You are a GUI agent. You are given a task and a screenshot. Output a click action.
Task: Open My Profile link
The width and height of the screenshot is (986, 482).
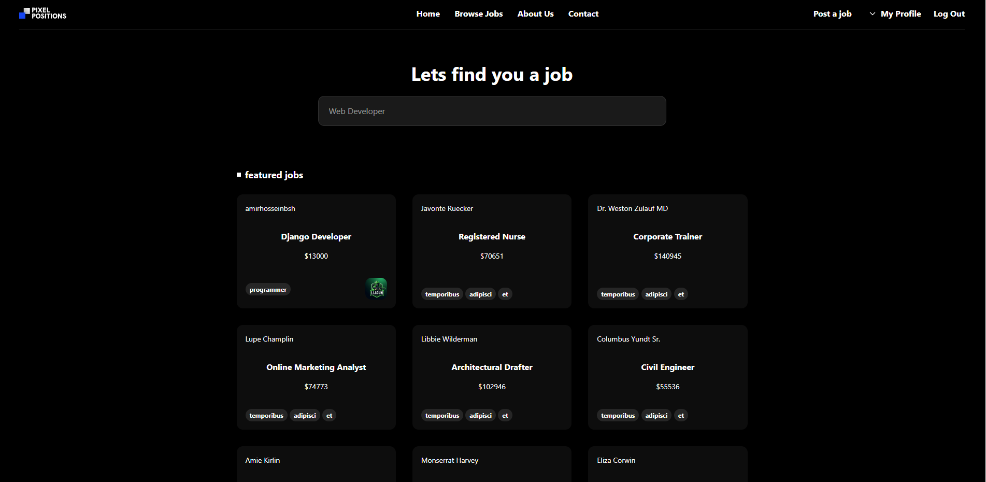click(x=901, y=14)
